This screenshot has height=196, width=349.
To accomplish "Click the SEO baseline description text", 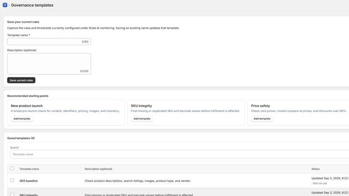I will pyautogui.click(x=137, y=181).
